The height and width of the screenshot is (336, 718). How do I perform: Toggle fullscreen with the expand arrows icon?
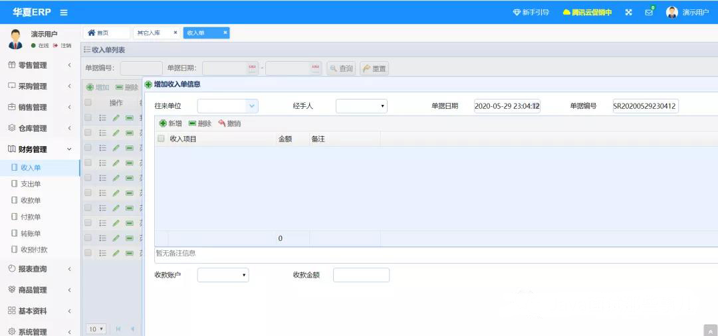pos(629,13)
